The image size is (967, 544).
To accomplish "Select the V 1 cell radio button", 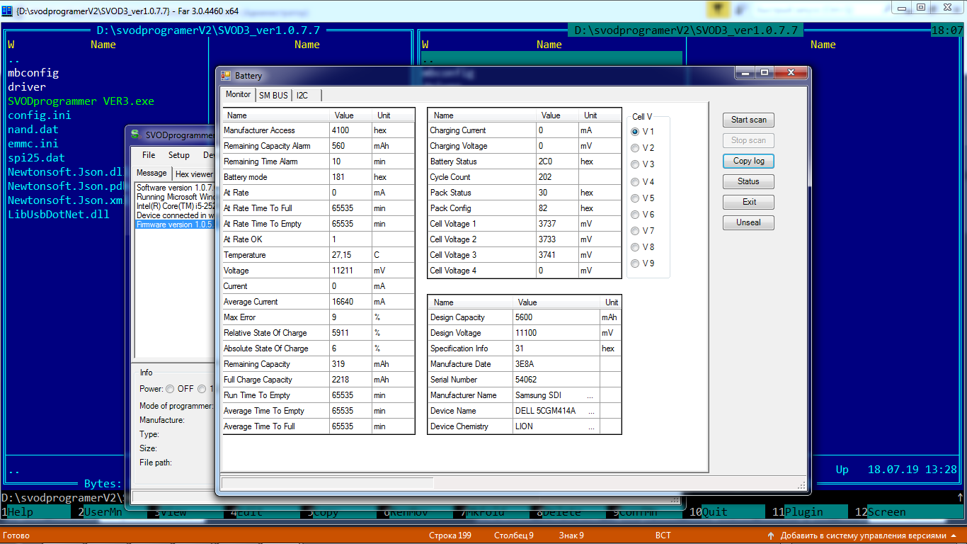I will pyautogui.click(x=635, y=132).
